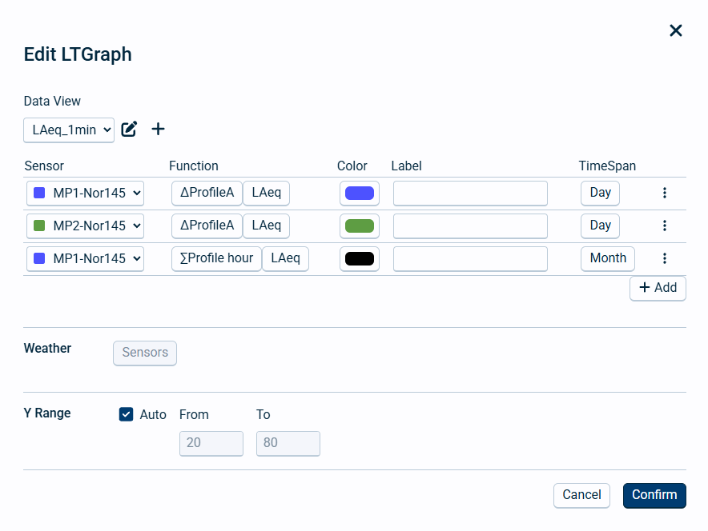Open the three-dot menu for first MP1-Nor145 row
The width and height of the screenshot is (708, 531).
coord(665,193)
